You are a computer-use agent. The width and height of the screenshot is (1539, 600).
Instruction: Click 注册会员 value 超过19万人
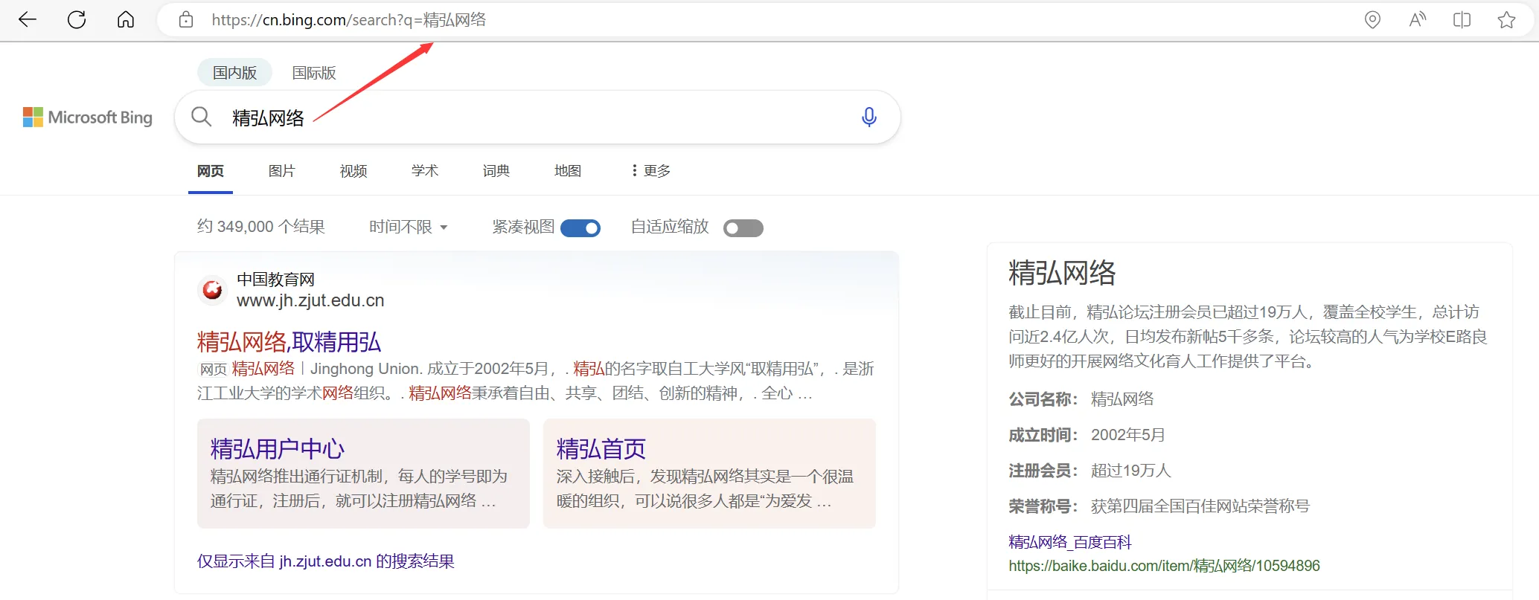[1131, 471]
